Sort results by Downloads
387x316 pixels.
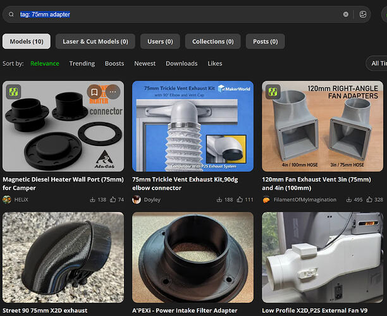[181, 64]
